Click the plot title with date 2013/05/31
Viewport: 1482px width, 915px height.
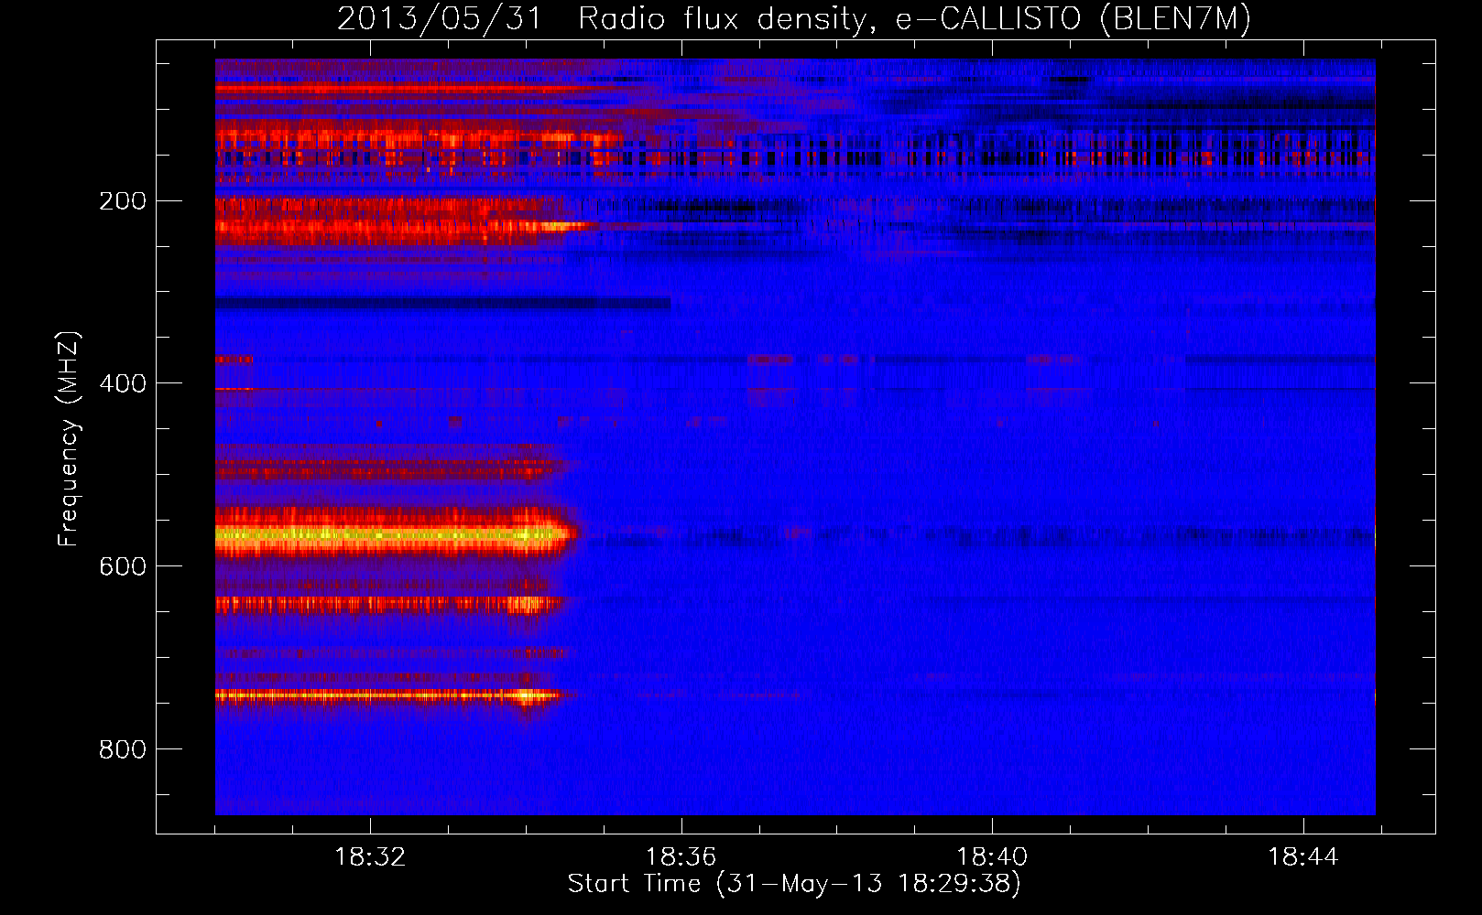794,18
